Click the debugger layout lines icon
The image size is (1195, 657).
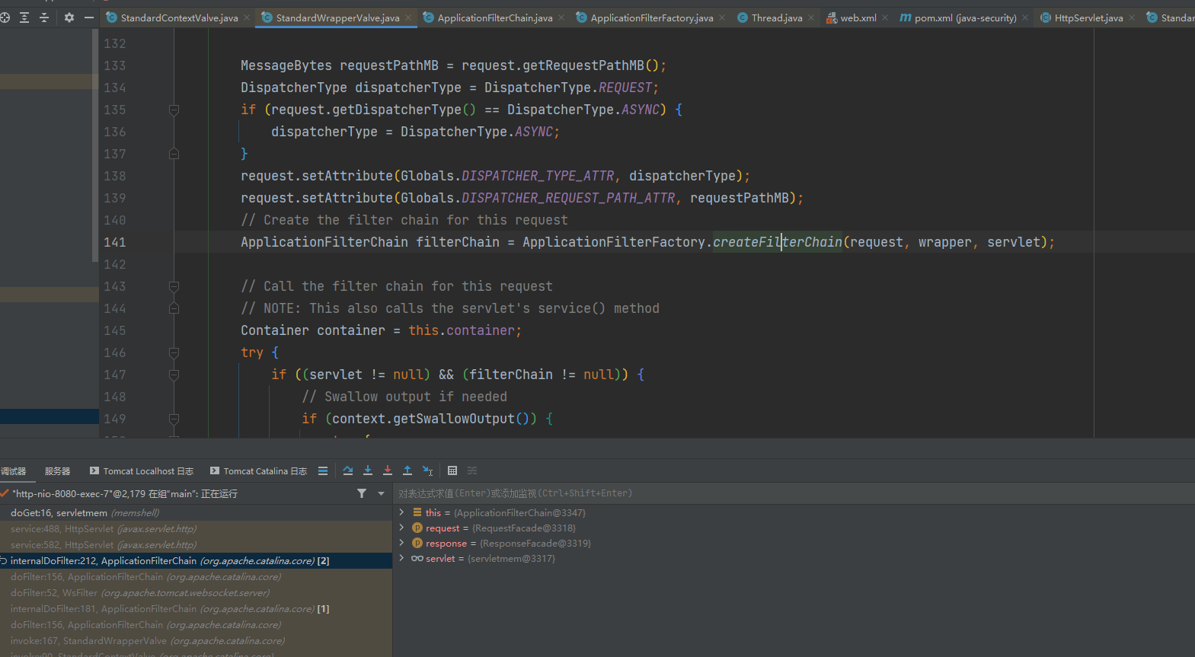(323, 470)
